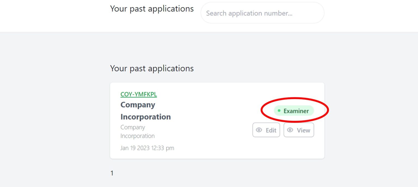Focus the Search application number field
The width and height of the screenshot is (418, 187).
(x=262, y=13)
